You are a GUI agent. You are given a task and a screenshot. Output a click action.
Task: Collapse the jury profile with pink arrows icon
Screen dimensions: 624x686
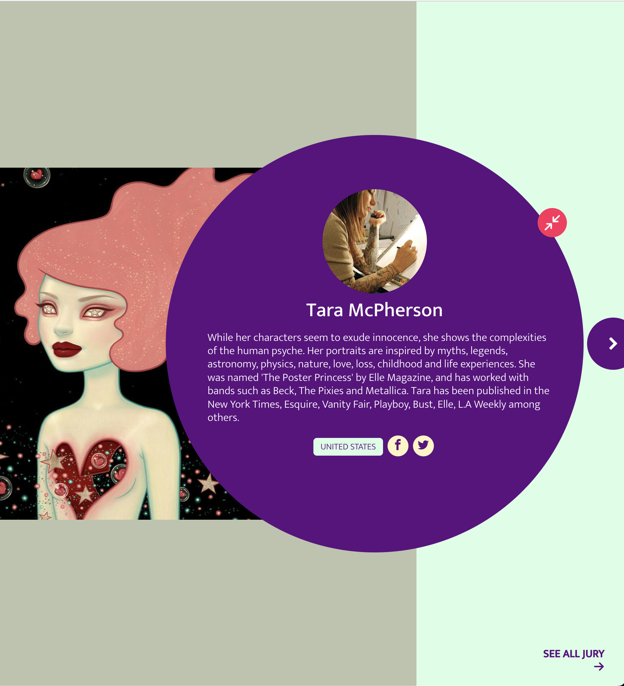point(552,223)
